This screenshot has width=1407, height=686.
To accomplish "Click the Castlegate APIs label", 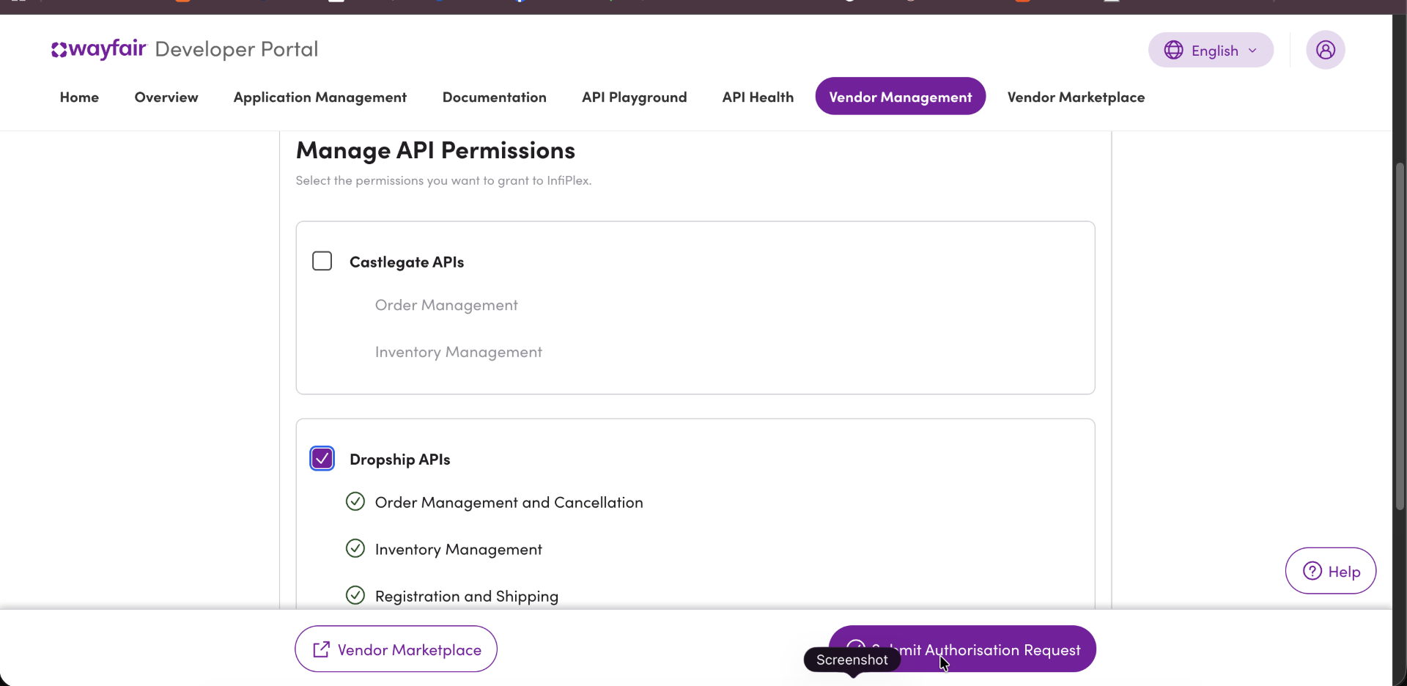I will coord(407,262).
